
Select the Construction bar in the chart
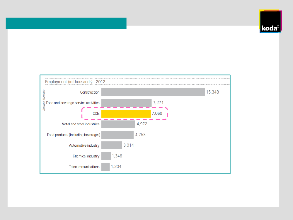pos(153,92)
